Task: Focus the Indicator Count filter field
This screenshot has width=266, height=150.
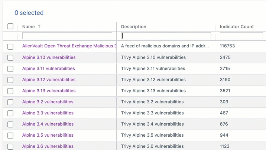Action: (241, 36)
